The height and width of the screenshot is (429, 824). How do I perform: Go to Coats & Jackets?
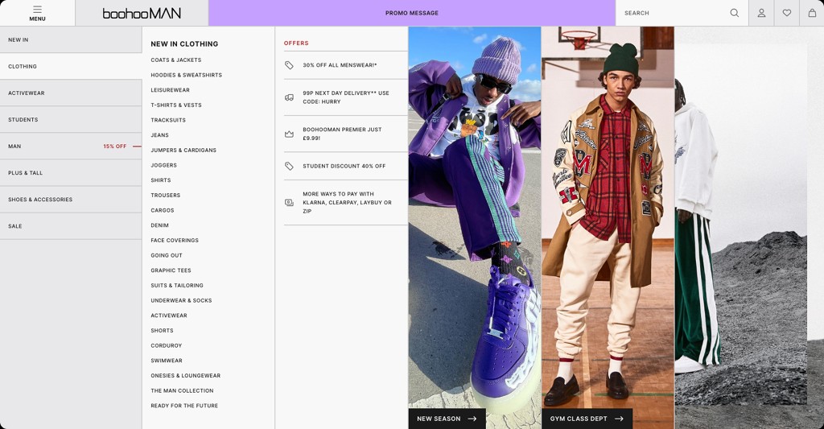[176, 60]
